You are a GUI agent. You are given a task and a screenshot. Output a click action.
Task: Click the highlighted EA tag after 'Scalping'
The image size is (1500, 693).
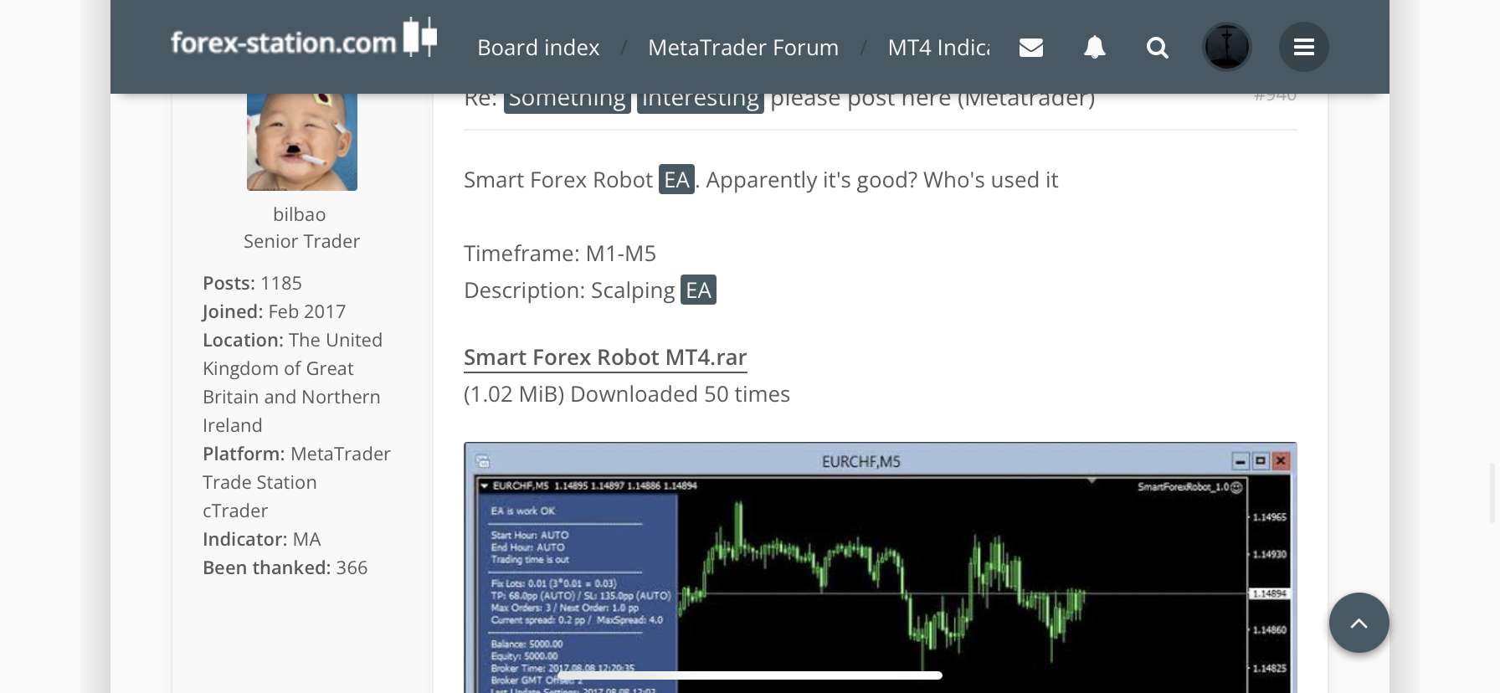tap(698, 290)
